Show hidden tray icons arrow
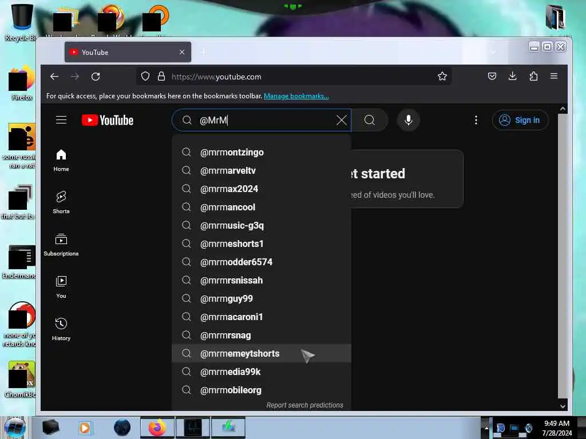Image resolution: width=586 pixels, height=439 pixels. coord(486,428)
